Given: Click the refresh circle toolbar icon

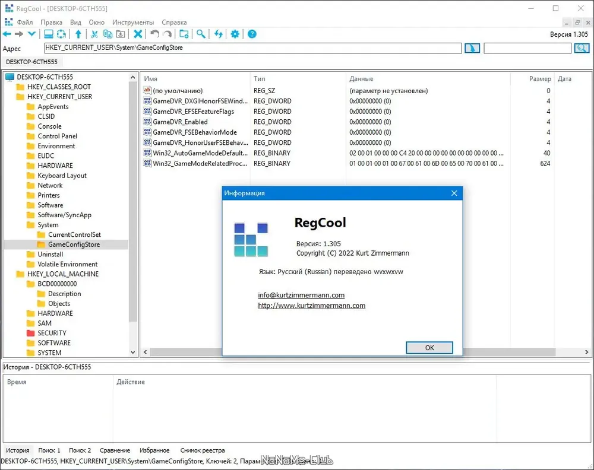Looking at the screenshot, I should [61, 34].
